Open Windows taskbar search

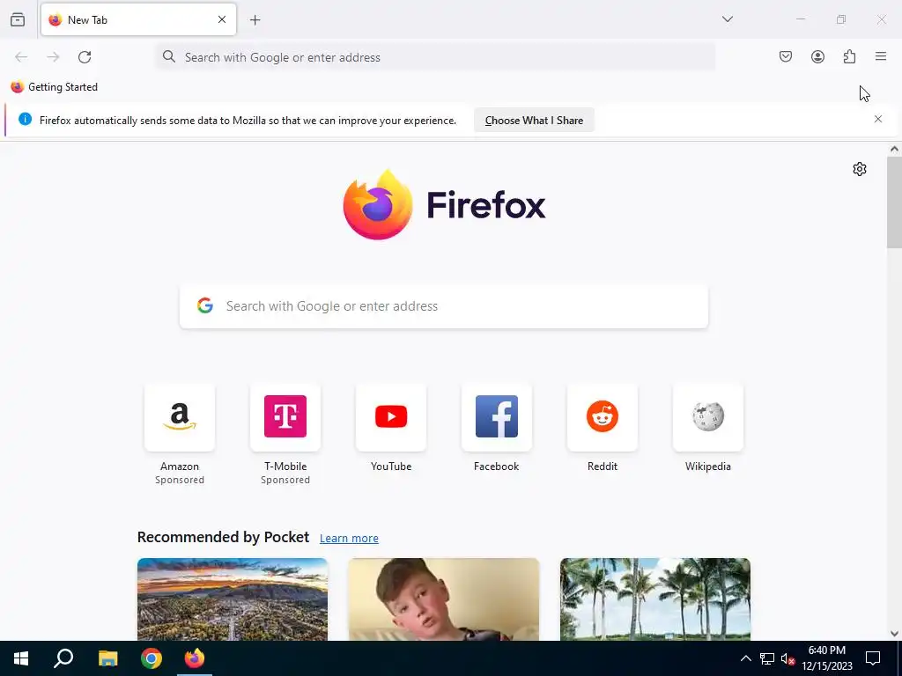(x=63, y=658)
